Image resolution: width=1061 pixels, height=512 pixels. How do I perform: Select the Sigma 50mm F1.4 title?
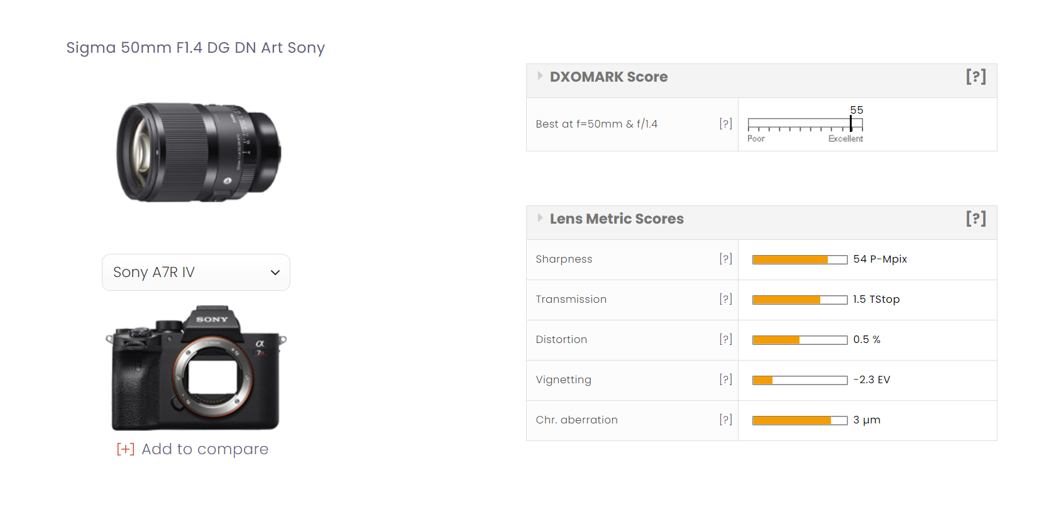coord(195,48)
